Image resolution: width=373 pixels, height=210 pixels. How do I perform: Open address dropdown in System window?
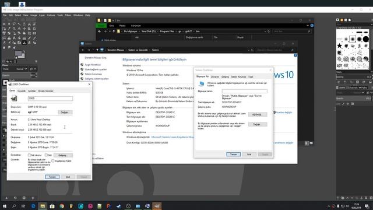[x=249, y=50]
